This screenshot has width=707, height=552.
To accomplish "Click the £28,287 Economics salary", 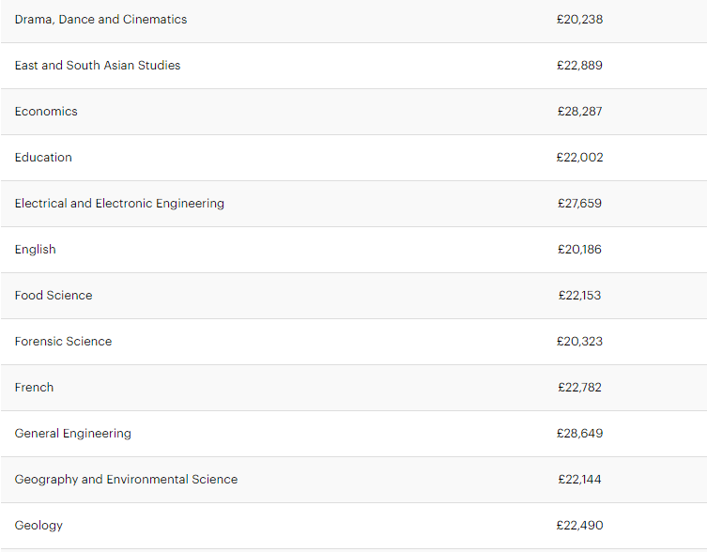I will tap(579, 112).
